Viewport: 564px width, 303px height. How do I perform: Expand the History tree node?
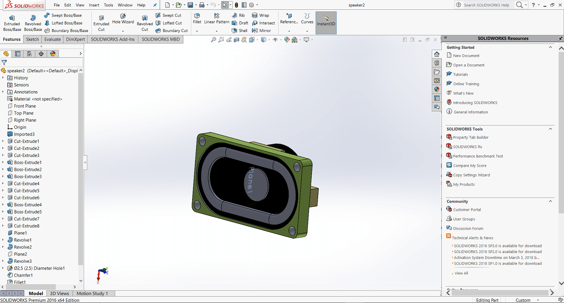pyautogui.click(x=3, y=78)
